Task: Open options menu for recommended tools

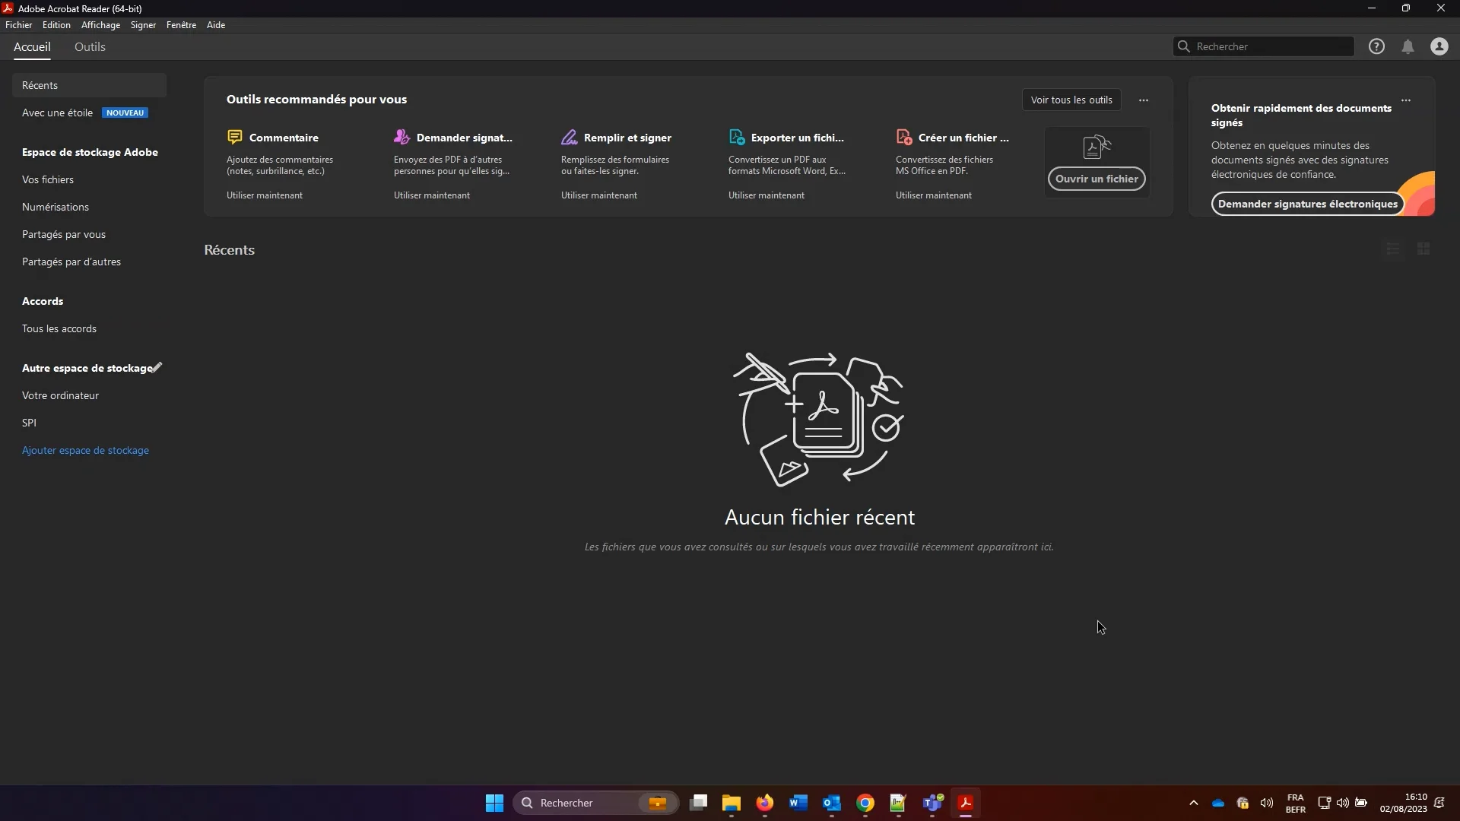Action: tap(1143, 100)
